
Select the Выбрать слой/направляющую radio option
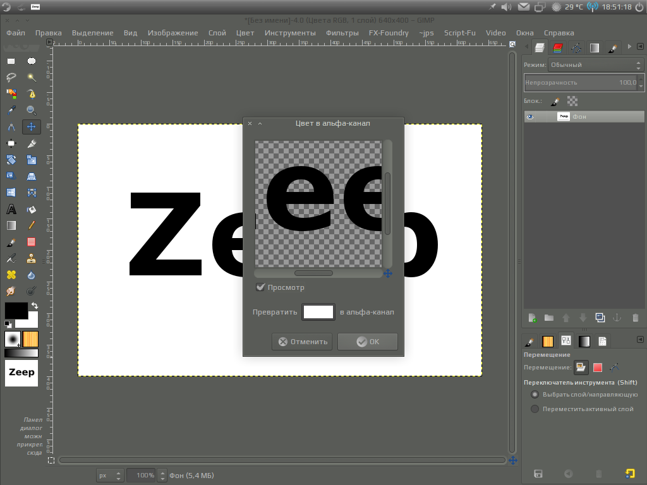[535, 395]
